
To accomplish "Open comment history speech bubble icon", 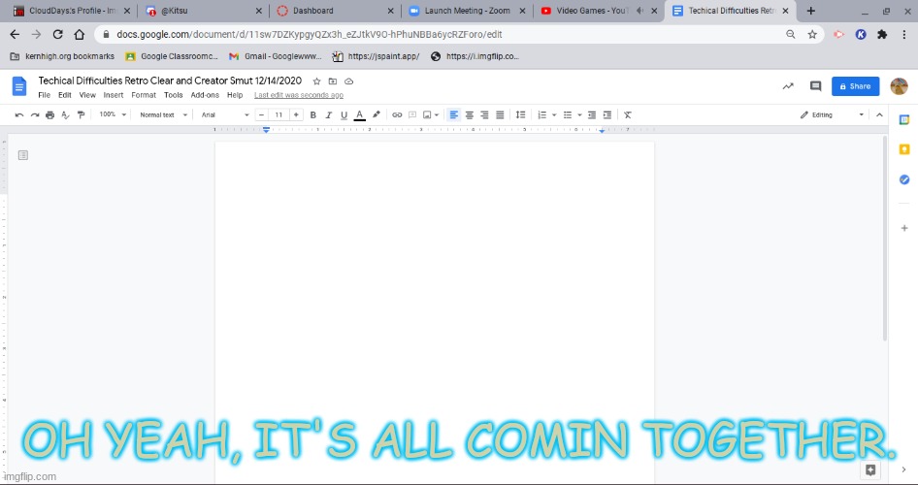I will click(x=815, y=86).
